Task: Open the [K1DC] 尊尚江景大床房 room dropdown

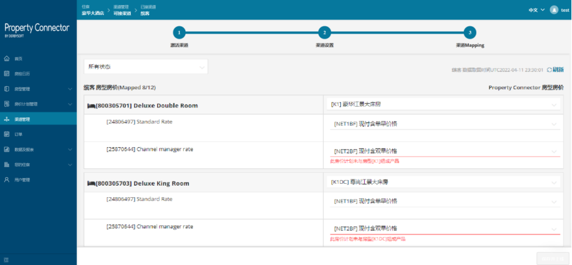Action: (x=443, y=182)
